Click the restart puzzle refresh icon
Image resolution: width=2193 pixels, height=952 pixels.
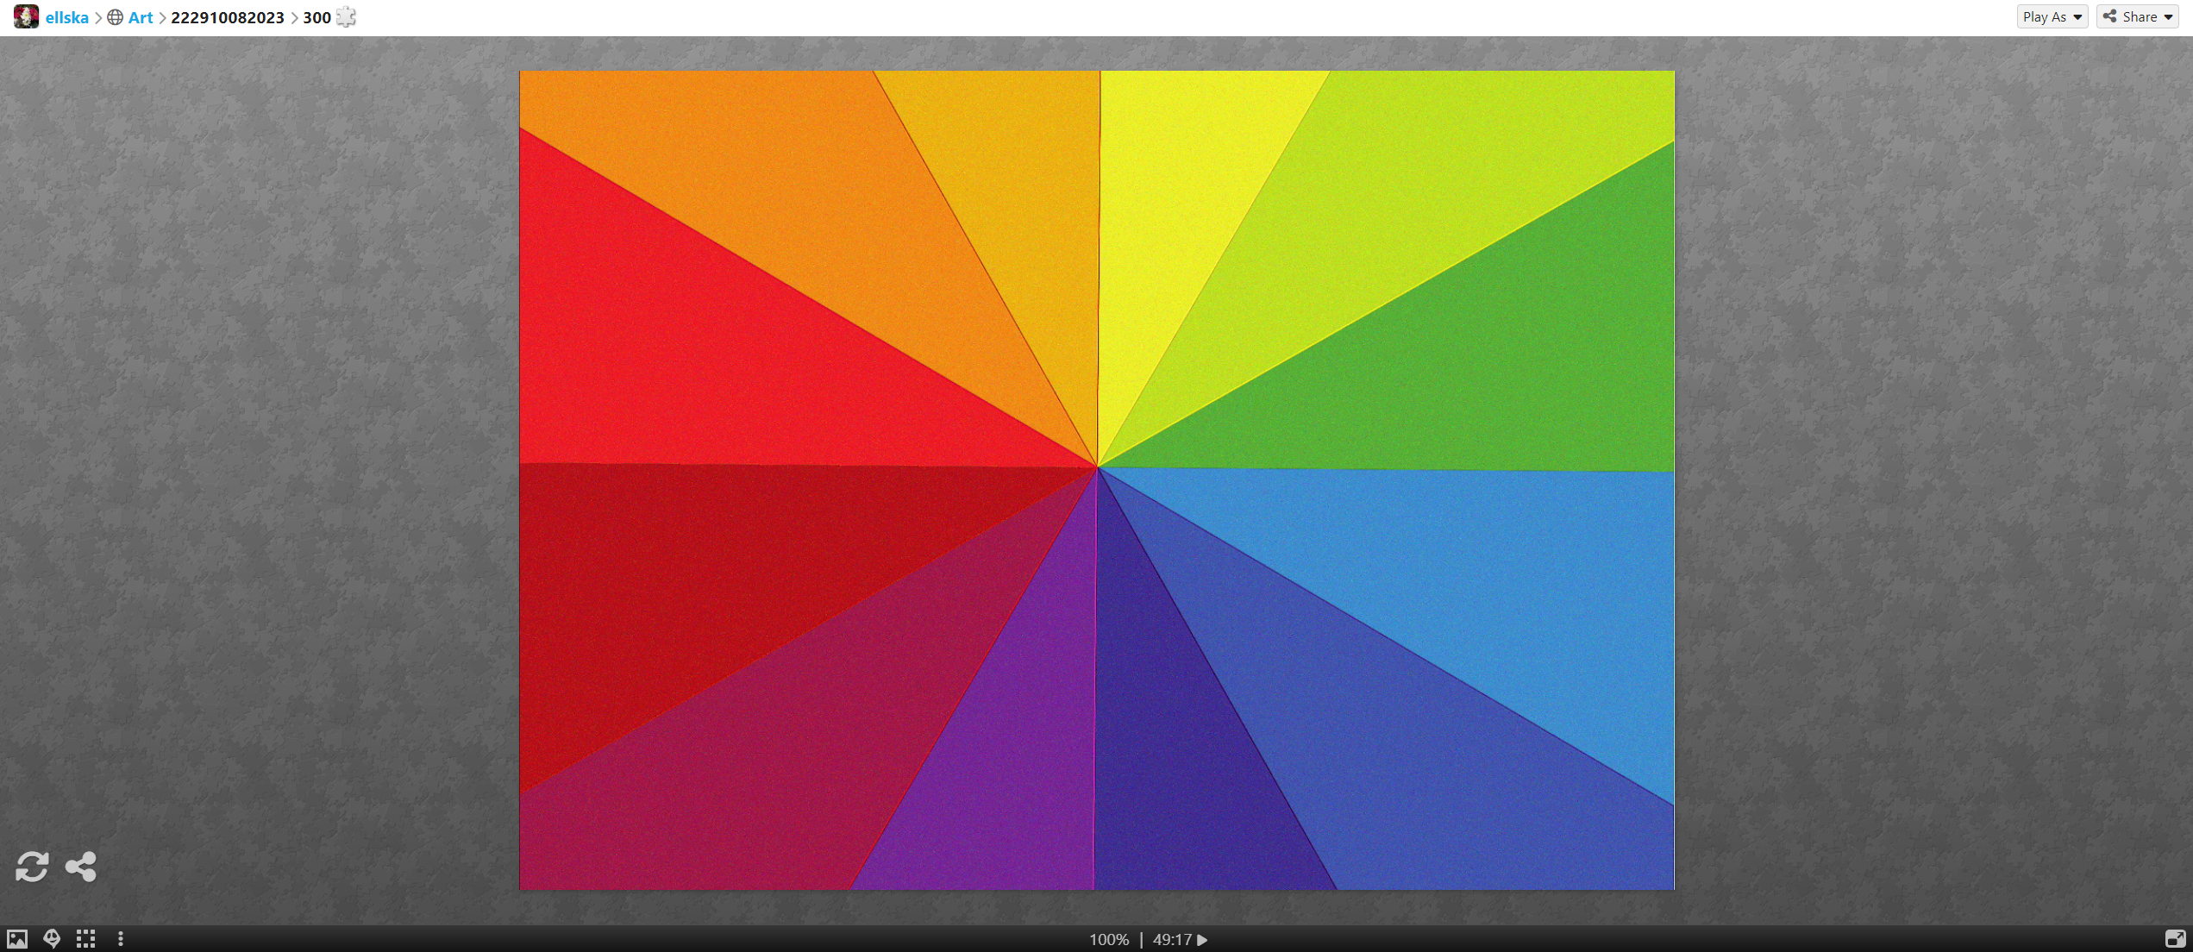point(32,867)
